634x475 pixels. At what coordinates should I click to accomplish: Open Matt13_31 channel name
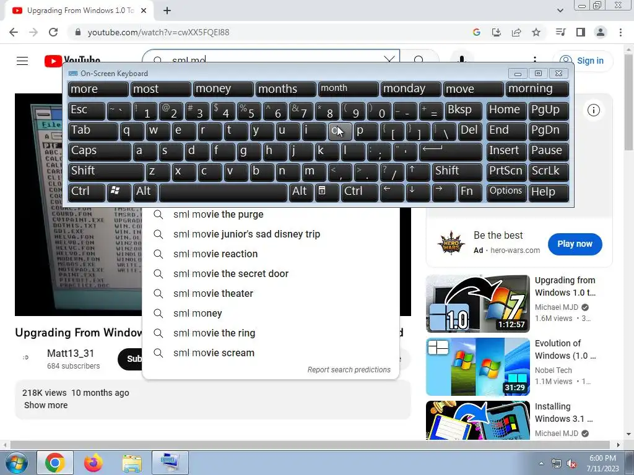pos(71,353)
